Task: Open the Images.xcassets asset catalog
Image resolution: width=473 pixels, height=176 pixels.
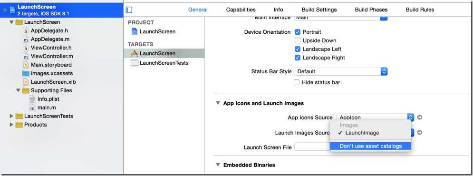Action: point(48,73)
